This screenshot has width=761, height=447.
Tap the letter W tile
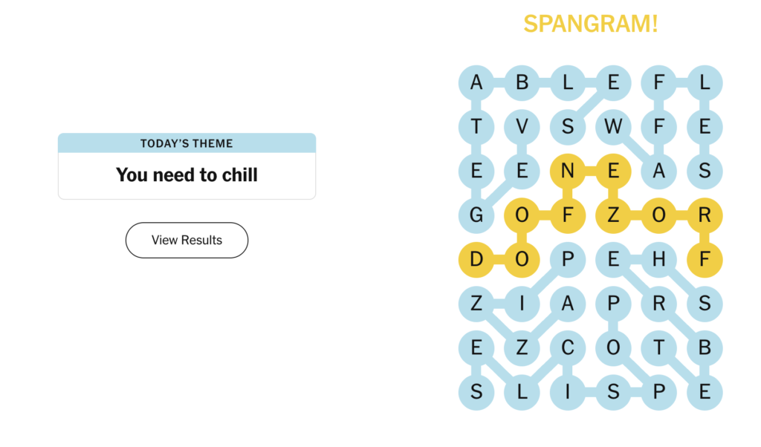[613, 127]
